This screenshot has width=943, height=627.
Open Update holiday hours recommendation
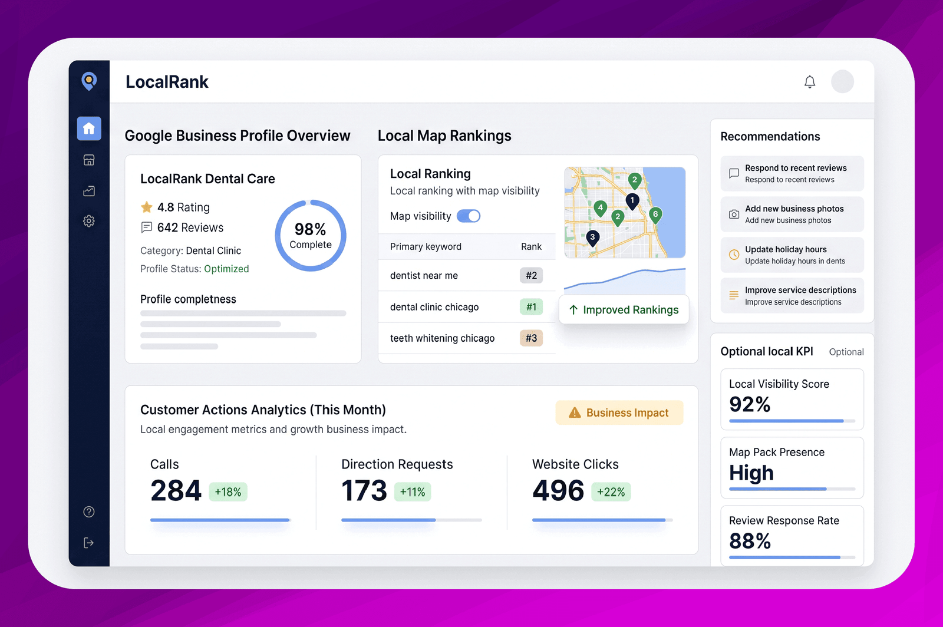tap(792, 255)
